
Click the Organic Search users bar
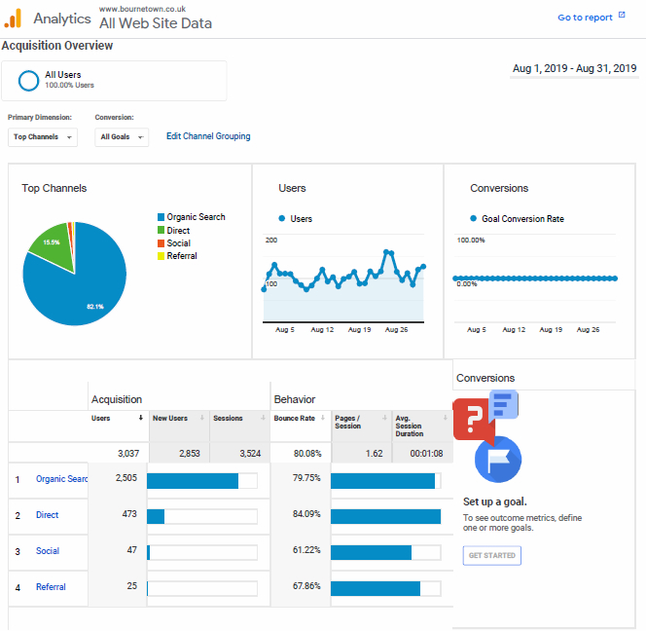[x=193, y=481]
